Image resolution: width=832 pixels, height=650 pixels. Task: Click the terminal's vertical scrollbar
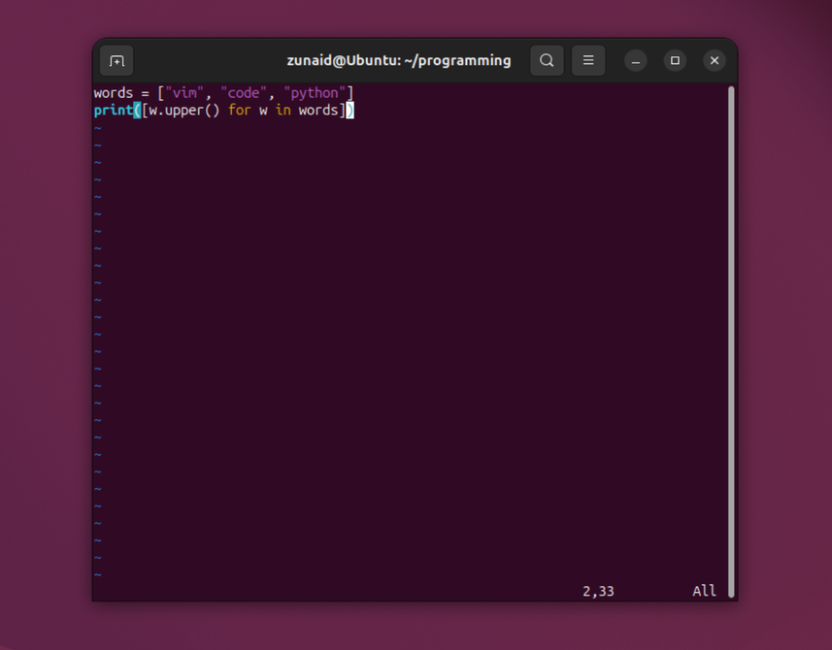click(731, 341)
